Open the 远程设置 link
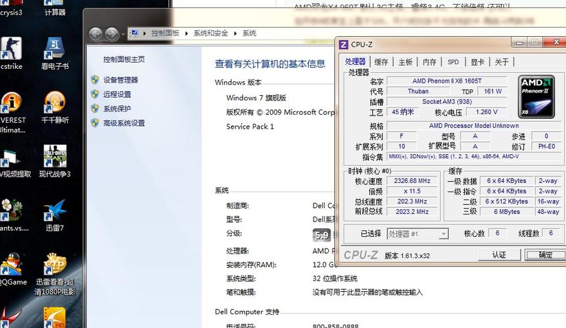The width and height of the screenshot is (566, 328). pyautogui.click(x=117, y=94)
